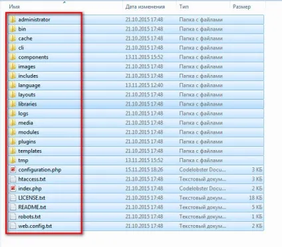Select the libraries folder name
282x247 pixels.
tap(27, 104)
